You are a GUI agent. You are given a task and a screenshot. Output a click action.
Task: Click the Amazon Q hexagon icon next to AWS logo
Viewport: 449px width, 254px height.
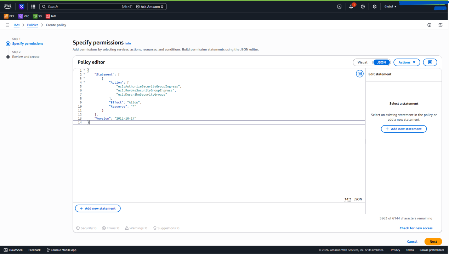click(x=22, y=6)
